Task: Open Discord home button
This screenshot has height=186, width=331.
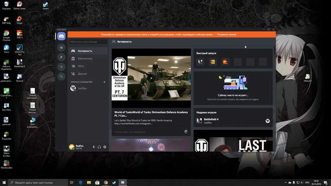Action: tap(61, 36)
